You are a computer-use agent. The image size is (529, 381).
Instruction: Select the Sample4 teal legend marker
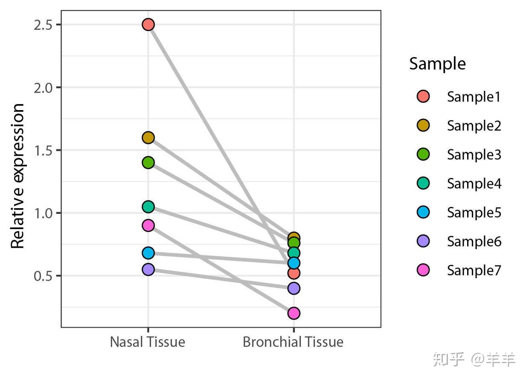click(423, 183)
